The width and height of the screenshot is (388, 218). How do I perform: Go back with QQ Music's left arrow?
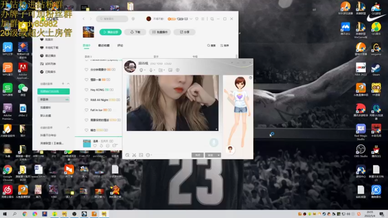point(83,19)
